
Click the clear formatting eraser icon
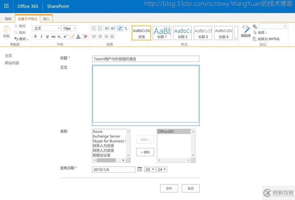(85, 37)
